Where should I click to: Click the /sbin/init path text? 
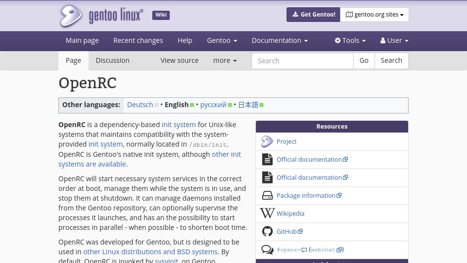(208, 145)
